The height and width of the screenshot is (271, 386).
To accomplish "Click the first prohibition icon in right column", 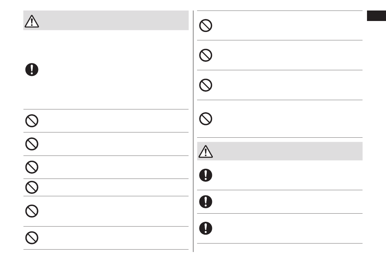I will [x=206, y=25].
